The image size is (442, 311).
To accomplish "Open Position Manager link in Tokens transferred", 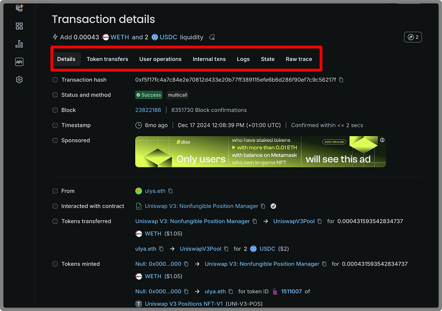I will pos(193,221).
